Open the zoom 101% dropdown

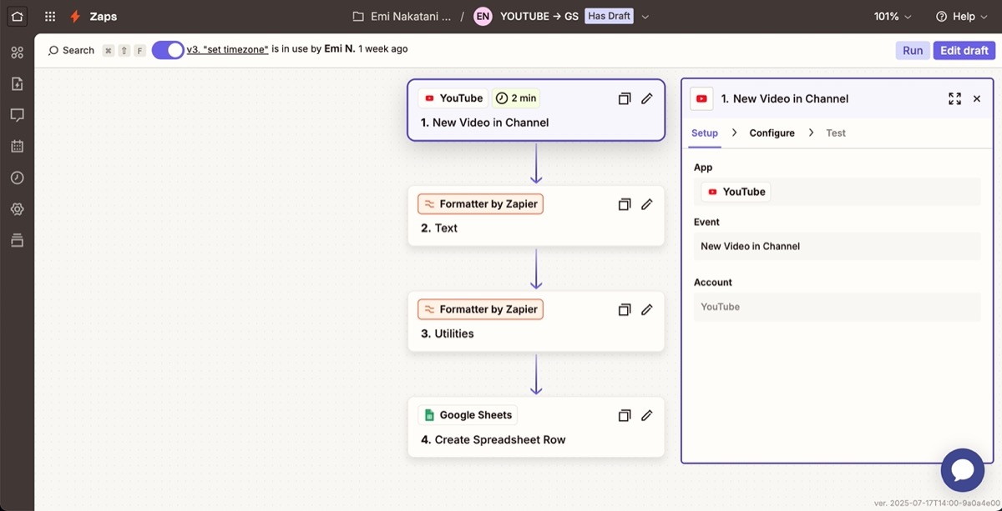pos(893,17)
